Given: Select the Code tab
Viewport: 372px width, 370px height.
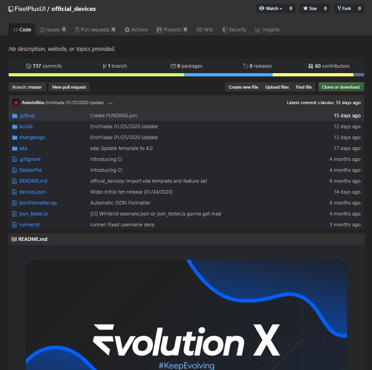Looking at the screenshot, I should point(22,30).
